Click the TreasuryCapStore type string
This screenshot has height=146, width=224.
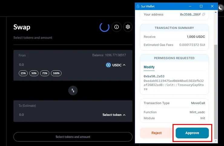(174, 85)
